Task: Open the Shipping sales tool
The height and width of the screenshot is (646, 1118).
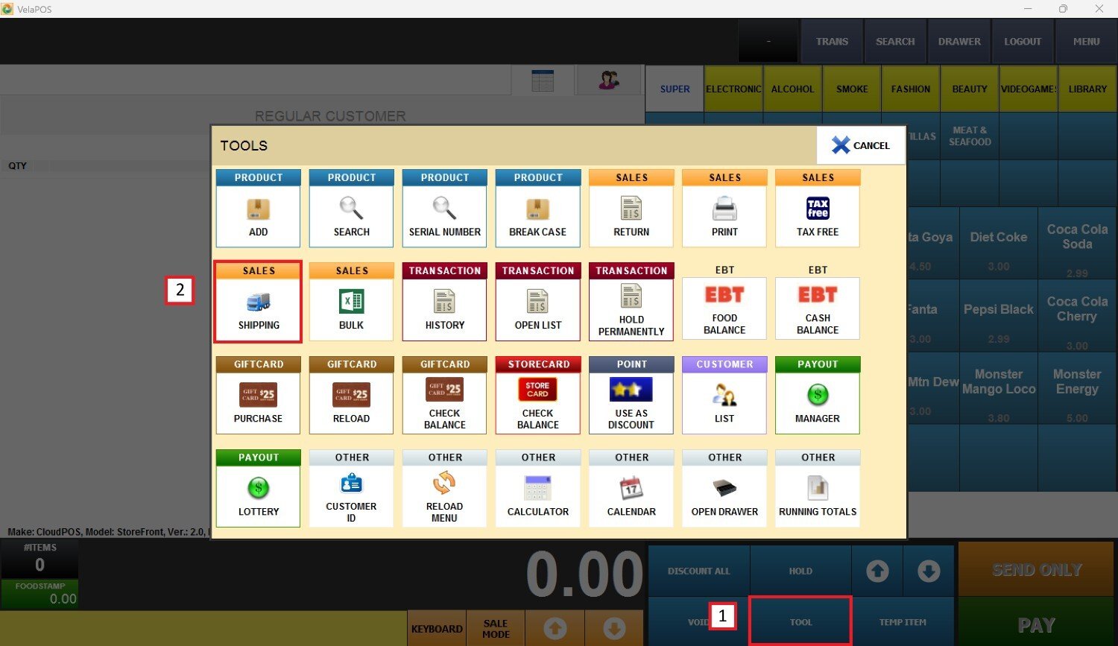Action: click(259, 302)
